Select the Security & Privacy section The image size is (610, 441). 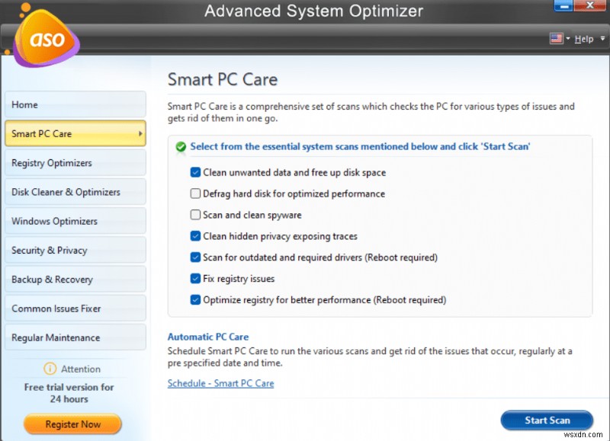(75, 250)
